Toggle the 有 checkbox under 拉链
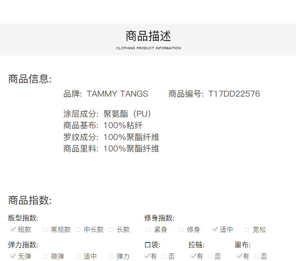This screenshot has height=261, width=296. 193,256
